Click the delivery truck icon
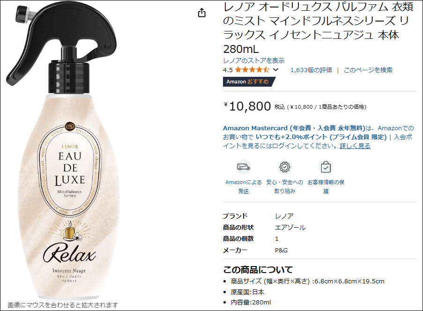This screenshot has height=311, width=423. (x=244, y=167)
